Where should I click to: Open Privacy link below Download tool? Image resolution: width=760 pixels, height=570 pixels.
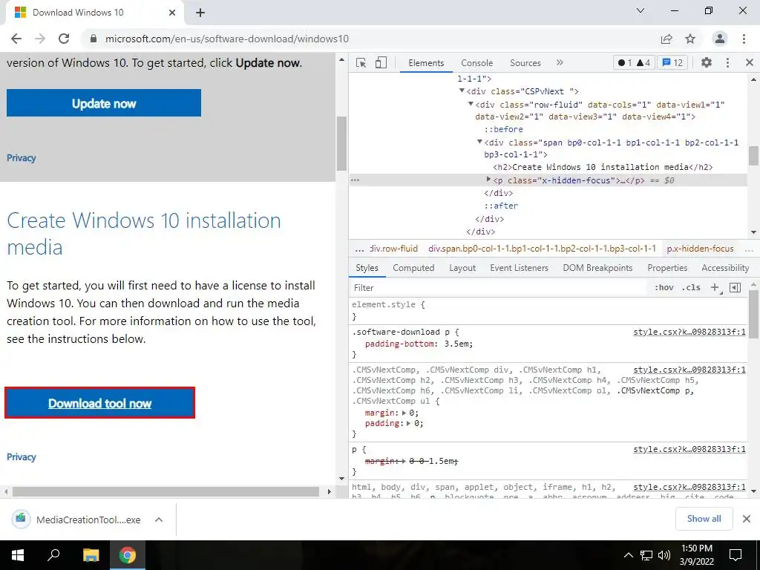tap(22, 457)
